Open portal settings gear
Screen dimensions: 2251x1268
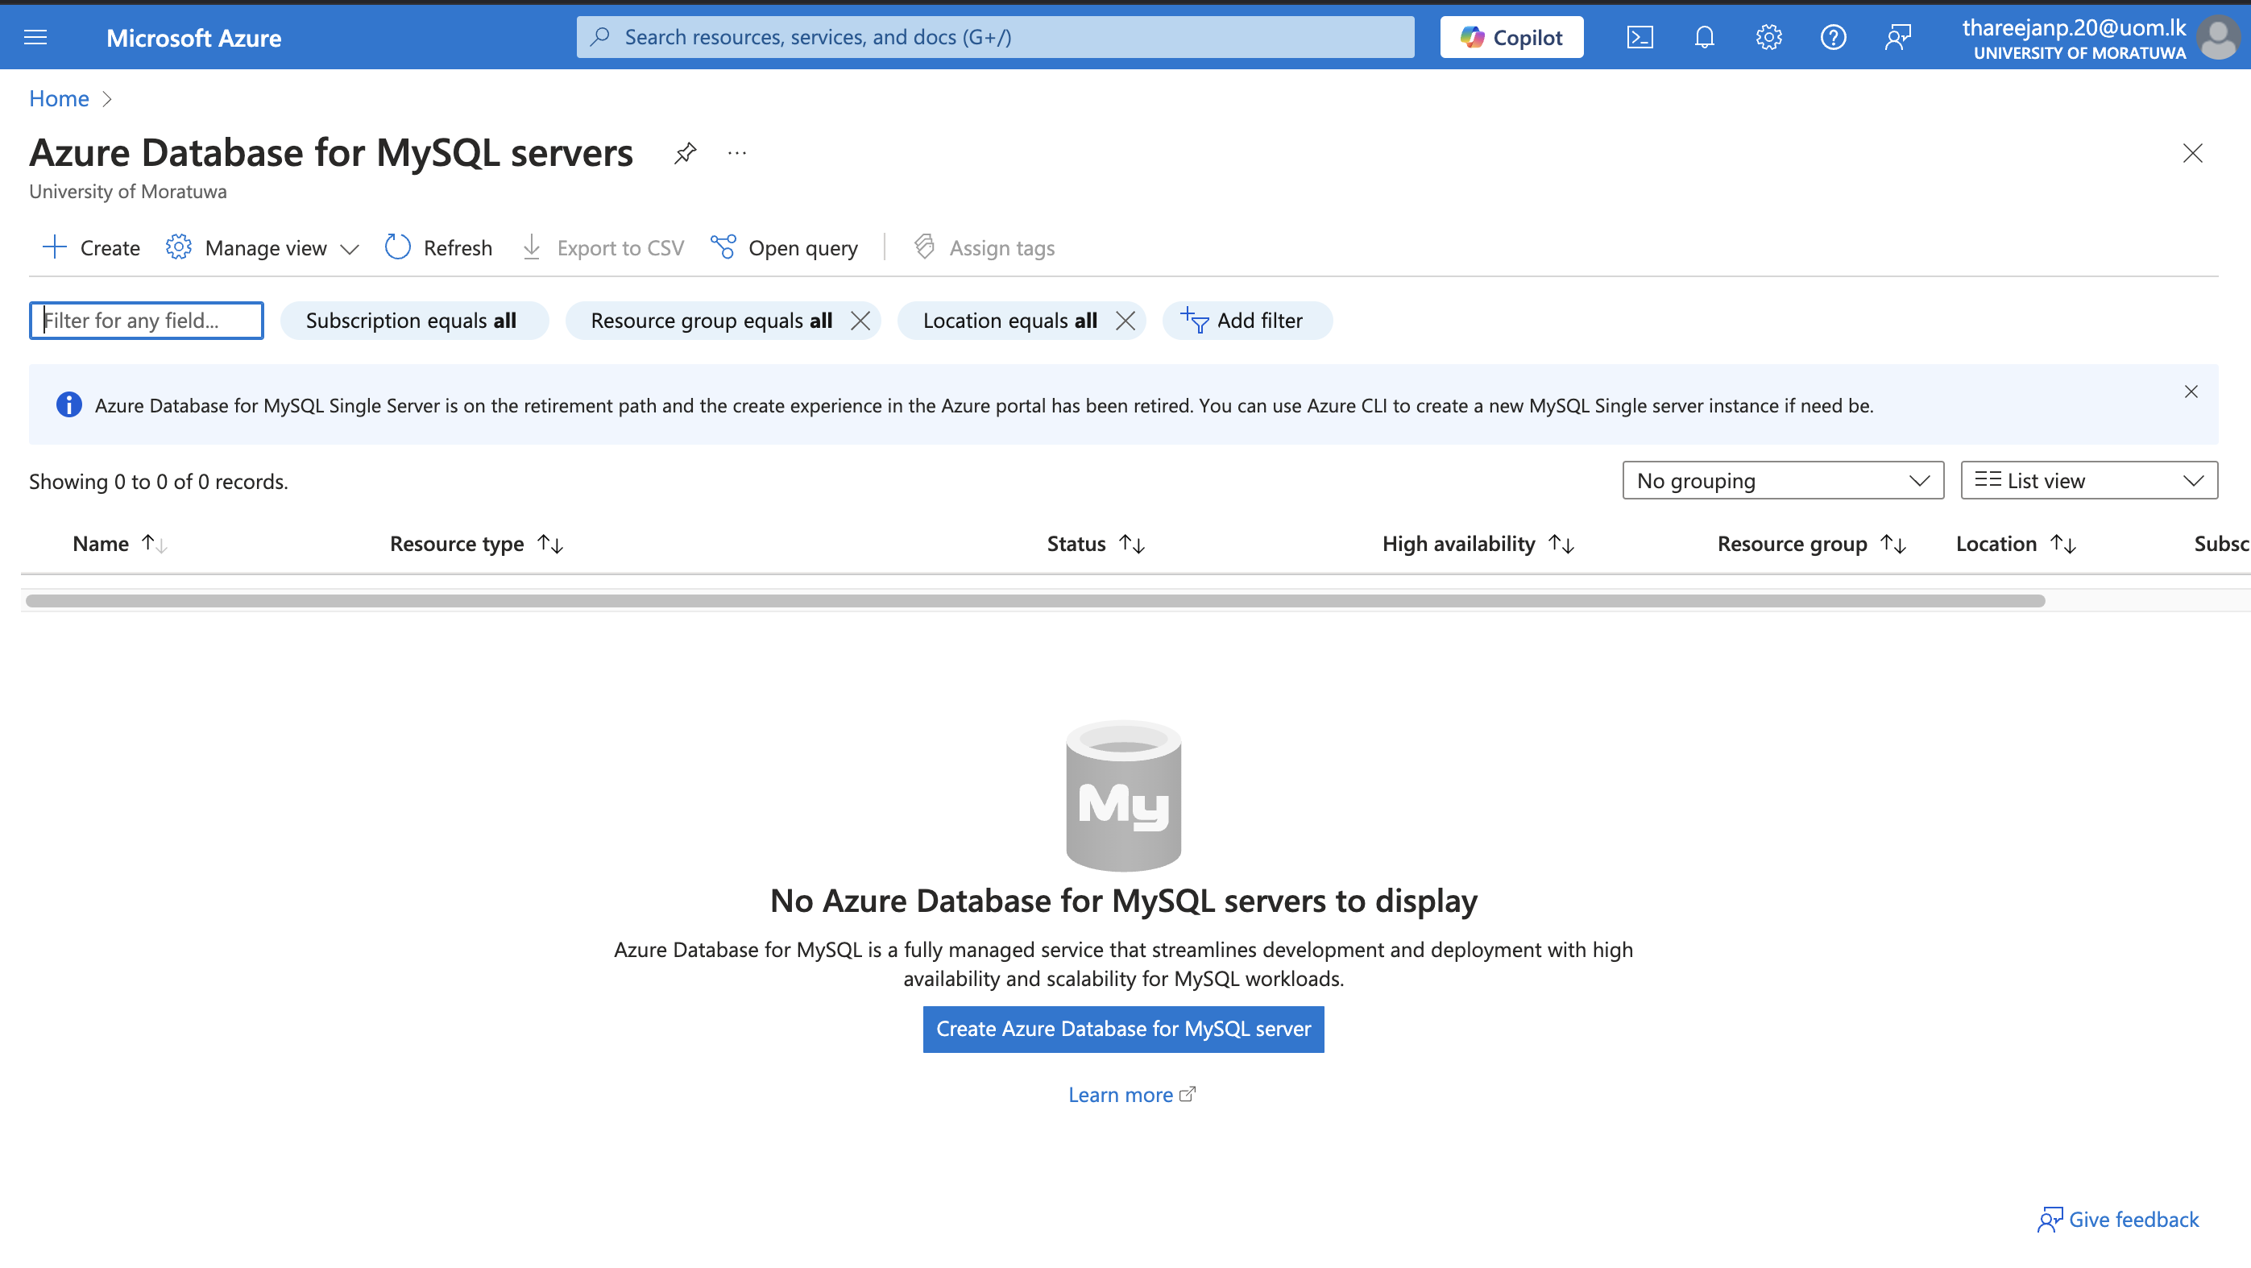point(1768,37)
